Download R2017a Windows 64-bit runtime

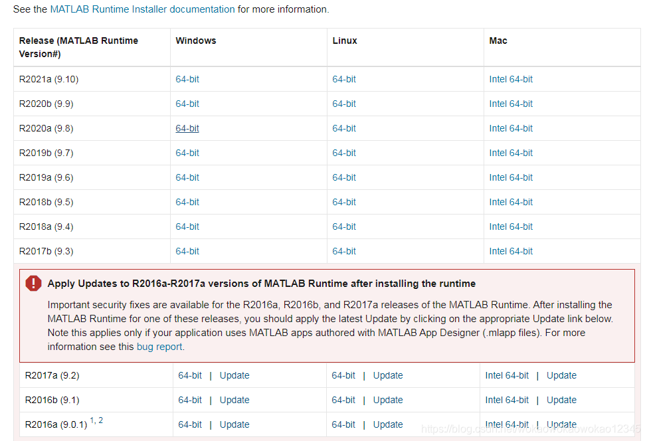[x=190, y=375]
